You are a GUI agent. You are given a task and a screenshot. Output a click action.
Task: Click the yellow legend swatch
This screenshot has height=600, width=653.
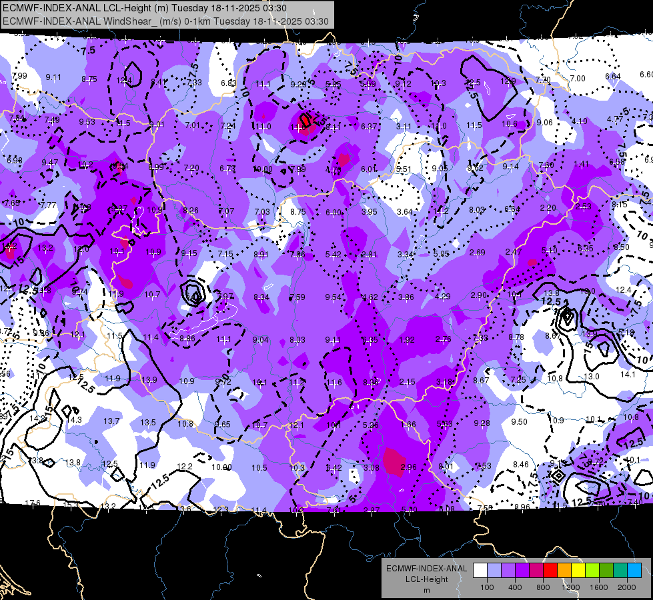(578, 570)
